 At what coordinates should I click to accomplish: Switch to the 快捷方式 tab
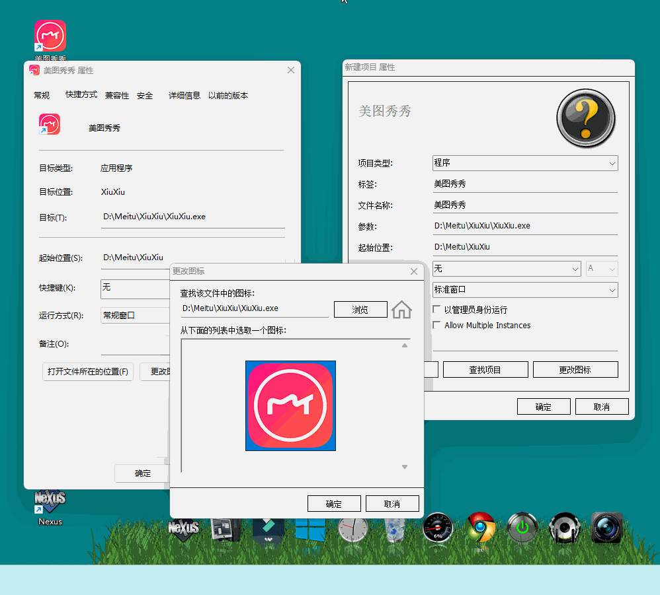coord(81,94)
